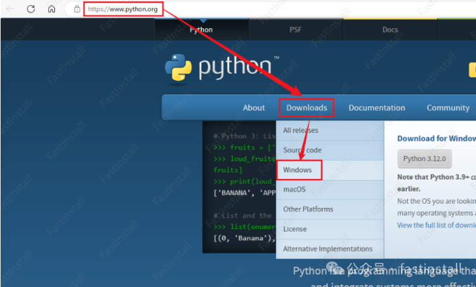Screen dimensions: 476x287
Task: Open the About navigation menu
Action: (254, 108)
